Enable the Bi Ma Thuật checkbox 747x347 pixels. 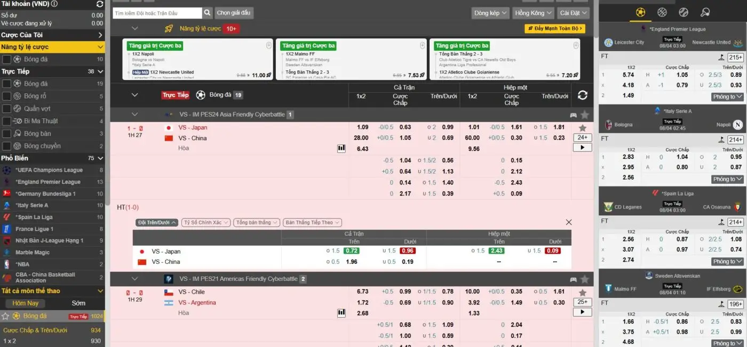[x=7, y=121]
